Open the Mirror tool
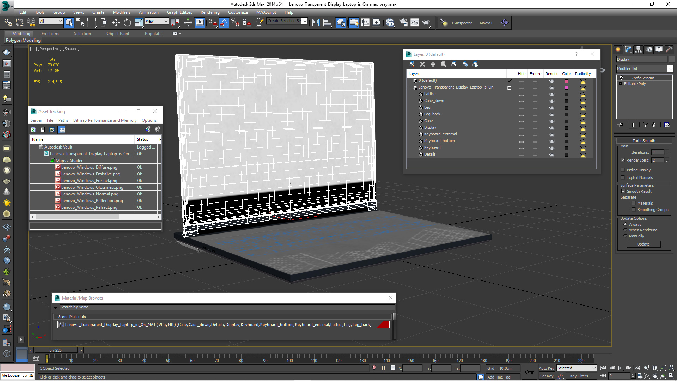677x381 pixels. click(316, 23)
